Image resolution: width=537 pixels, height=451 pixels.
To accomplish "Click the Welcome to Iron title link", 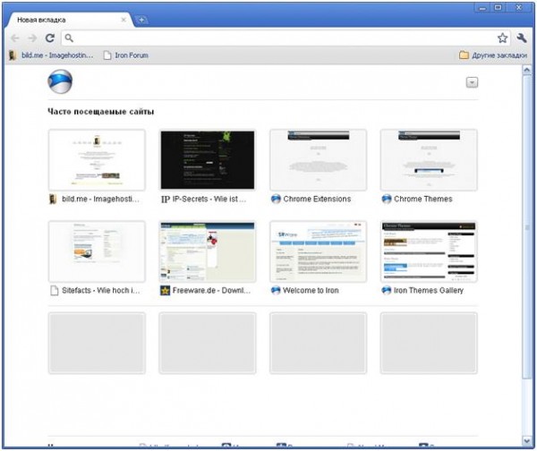I will pyautogui.click(x=311, y=291).
